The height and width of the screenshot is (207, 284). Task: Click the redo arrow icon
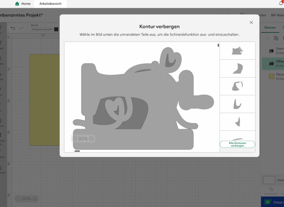click(21, 28)
